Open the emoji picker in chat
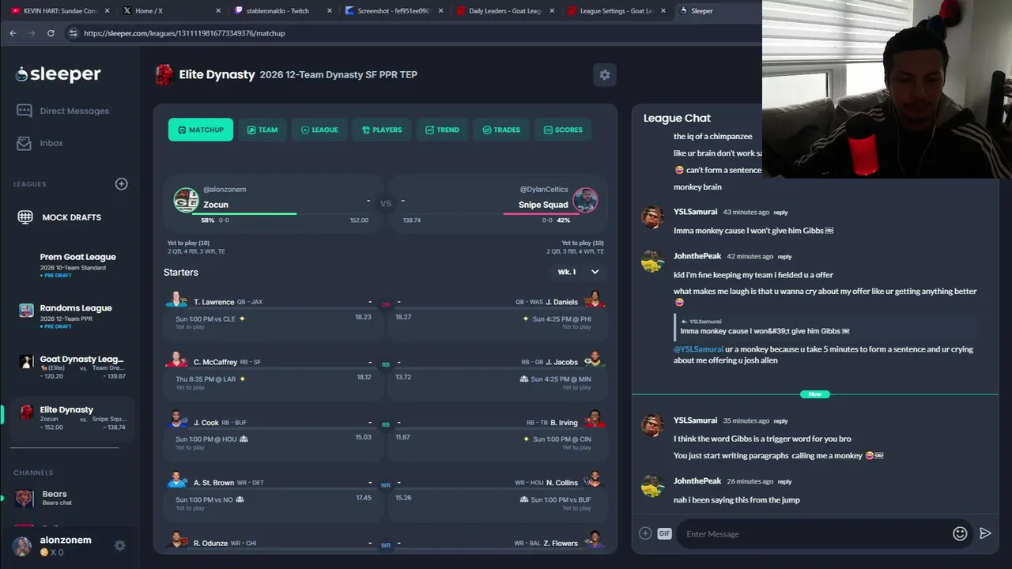 [x=960, y=533]
